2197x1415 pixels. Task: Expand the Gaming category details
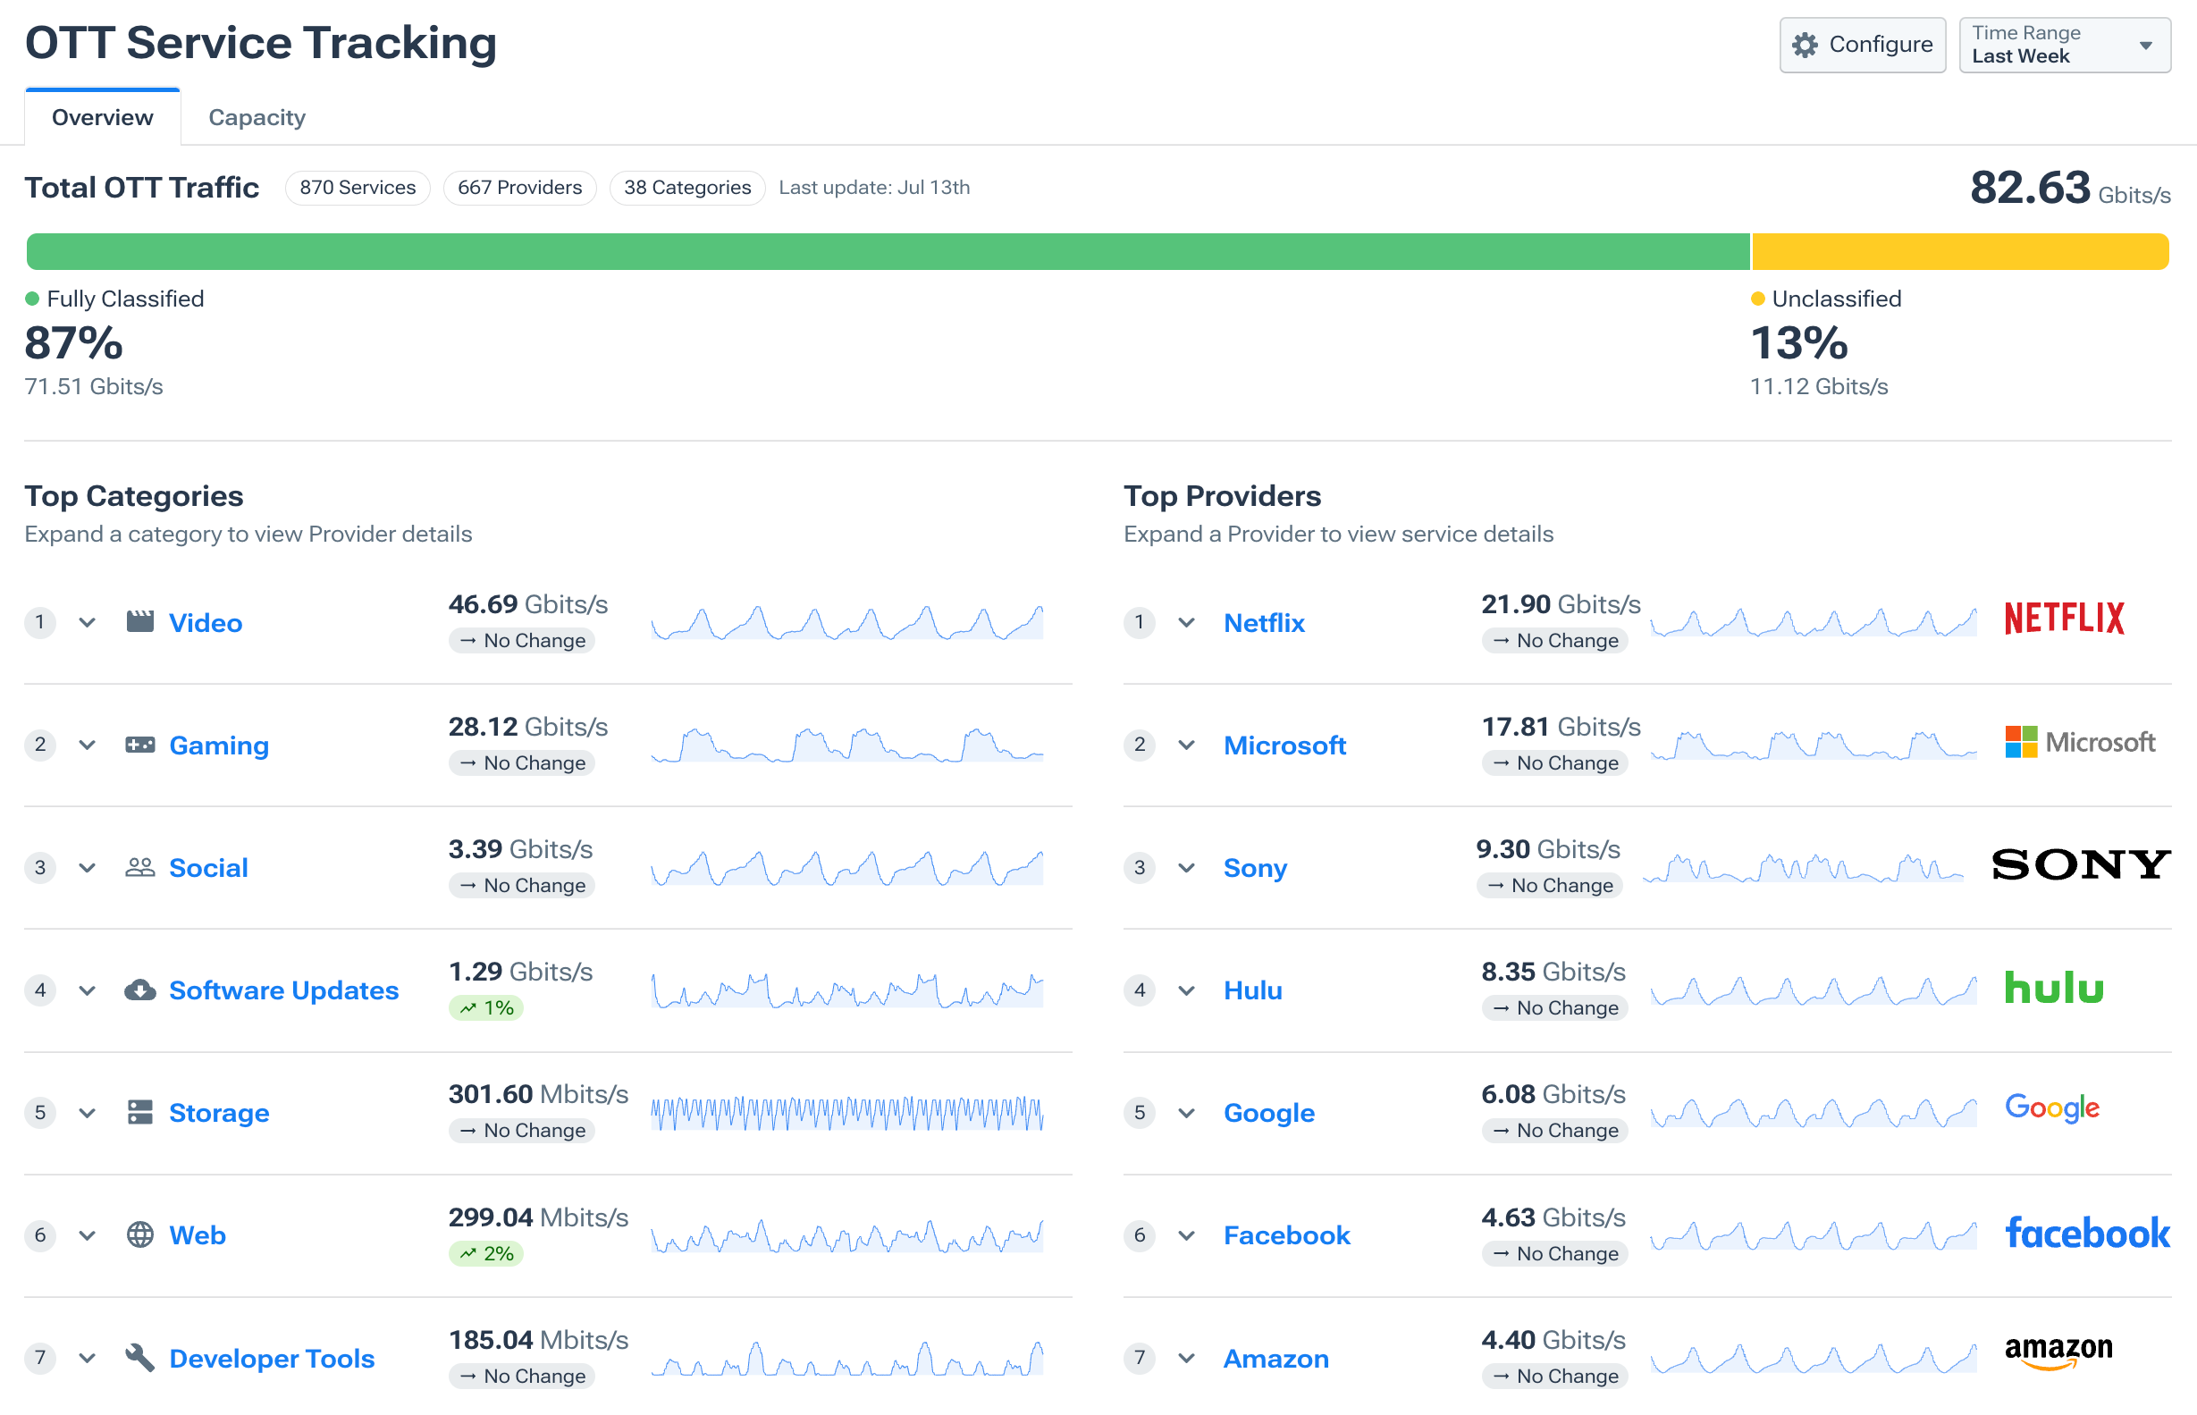pos(88,745)
